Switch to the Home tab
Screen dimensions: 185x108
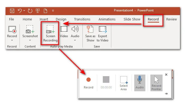27,19
